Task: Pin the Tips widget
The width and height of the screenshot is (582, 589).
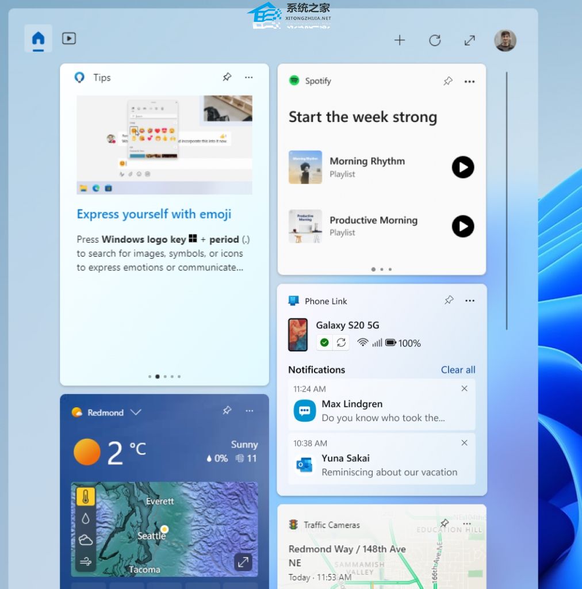Action: pyautogui.click(x=227, y=77)
